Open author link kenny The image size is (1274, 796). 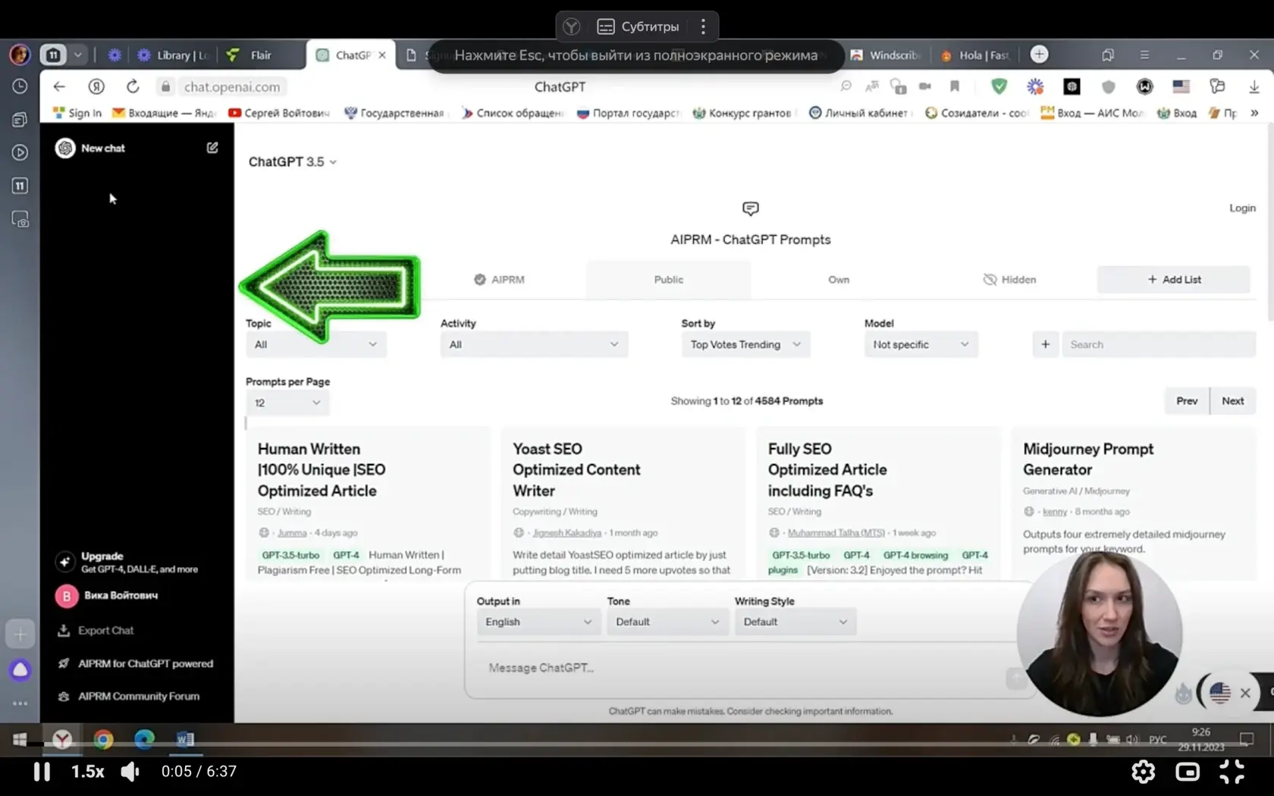pyautogui.click(x=1055, y=512)
